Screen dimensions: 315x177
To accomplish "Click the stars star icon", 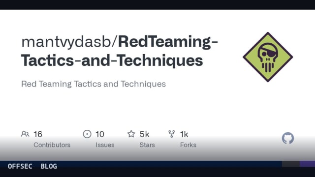I will (131, 134).
